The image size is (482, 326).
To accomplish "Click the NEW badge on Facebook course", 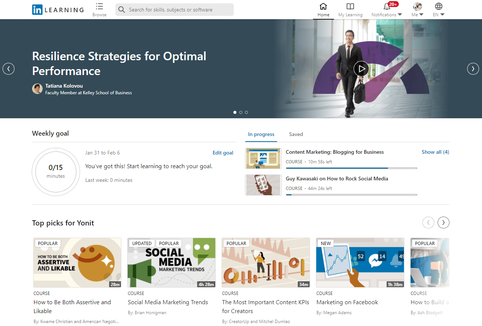I will 326,243.
